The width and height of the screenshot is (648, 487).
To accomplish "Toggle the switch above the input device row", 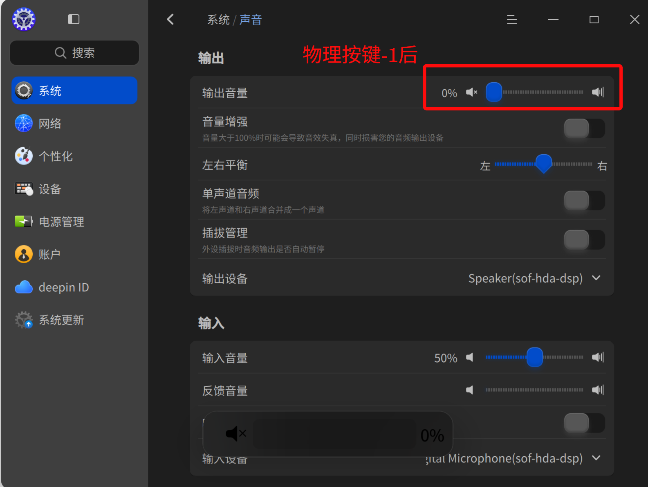I will [584, 423].
